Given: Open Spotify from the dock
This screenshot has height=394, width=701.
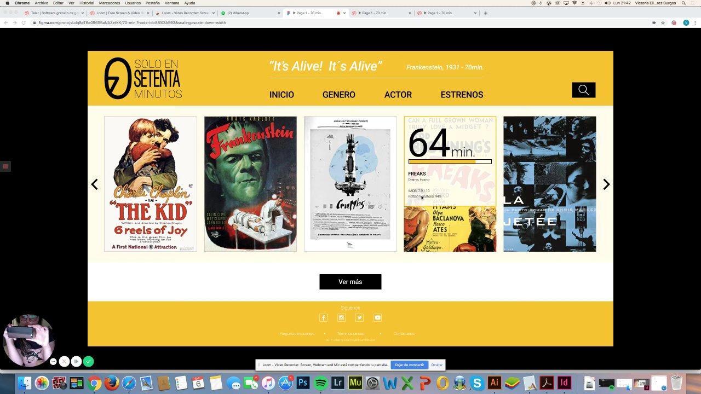Looking at the screenshot, I should point(320,383).
